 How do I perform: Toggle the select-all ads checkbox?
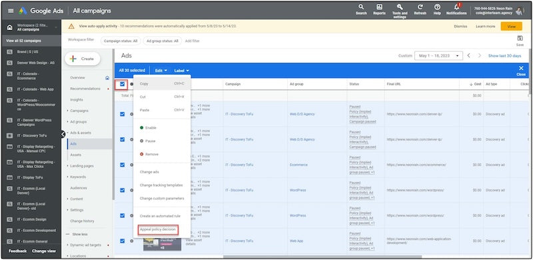pos(122,84)
